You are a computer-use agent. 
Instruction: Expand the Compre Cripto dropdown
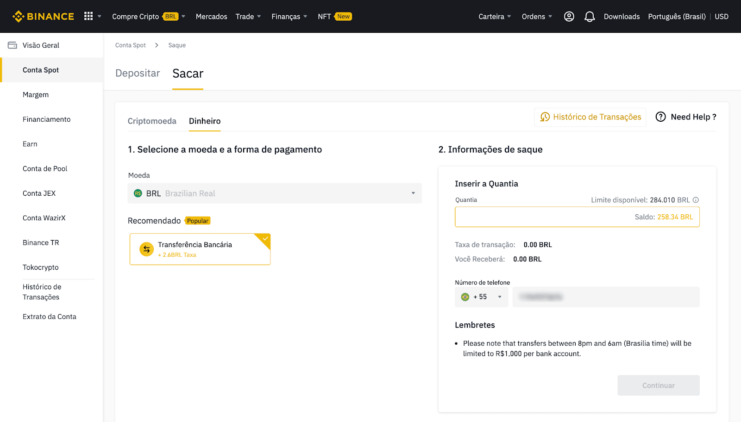183,17
